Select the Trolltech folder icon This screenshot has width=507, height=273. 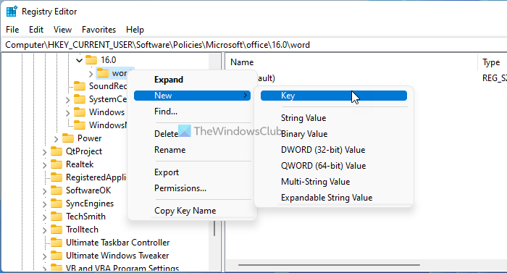click(x=56, y=230)
